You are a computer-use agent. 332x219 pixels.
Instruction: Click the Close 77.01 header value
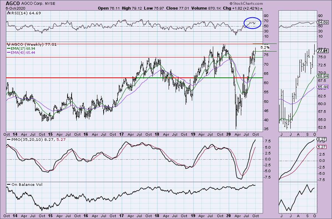[x=177, y=8]
